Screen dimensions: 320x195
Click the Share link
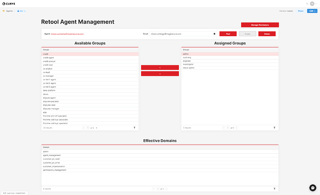(300, 11)
